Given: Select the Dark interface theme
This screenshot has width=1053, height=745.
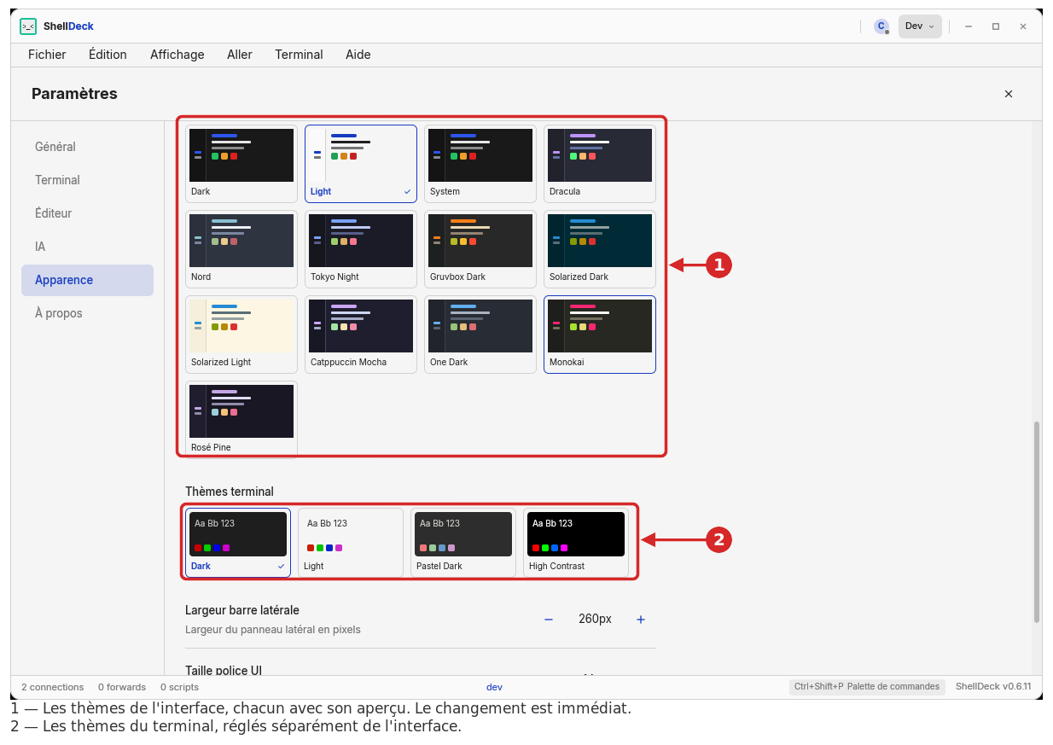Looking at the screenshot, I should [241, 164].
